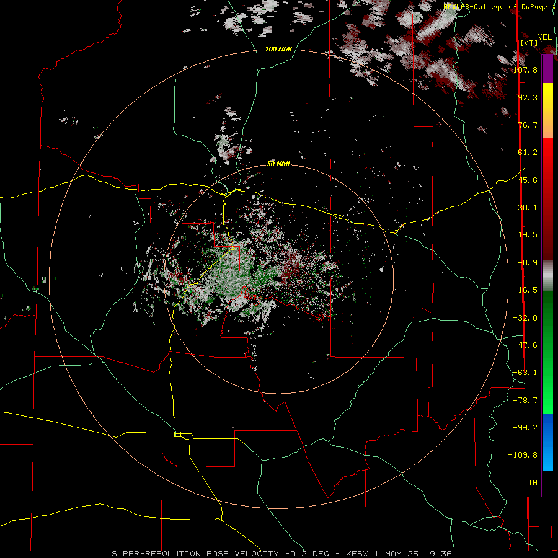
Task: Click the -63.1 velocity scale value
Action: (525, 373)
